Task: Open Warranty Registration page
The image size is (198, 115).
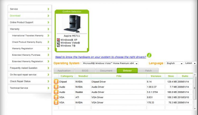Action: pyautogui.click(x=32, y=49)
